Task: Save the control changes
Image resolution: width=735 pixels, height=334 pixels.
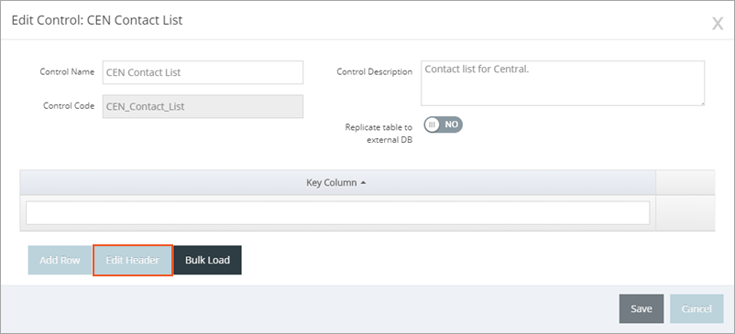Action: (641, 308)
